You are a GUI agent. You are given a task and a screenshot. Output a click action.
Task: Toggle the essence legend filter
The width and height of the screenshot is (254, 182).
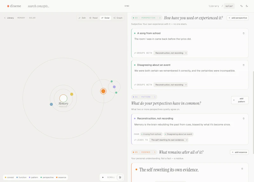61,177
